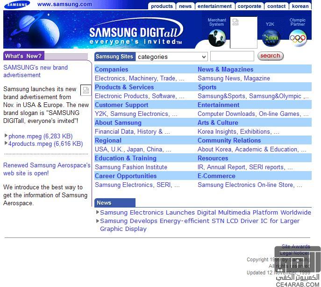The width and height of the screenshot is (321, 287).
Task: Read Energy-efficient STN LCD Driver news
Action: (200, 225)
